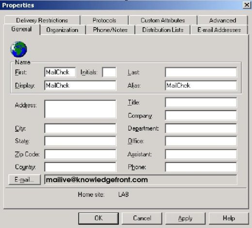Select the Company text field
Screen dimensions: 252x228
[x=201, y=115]
